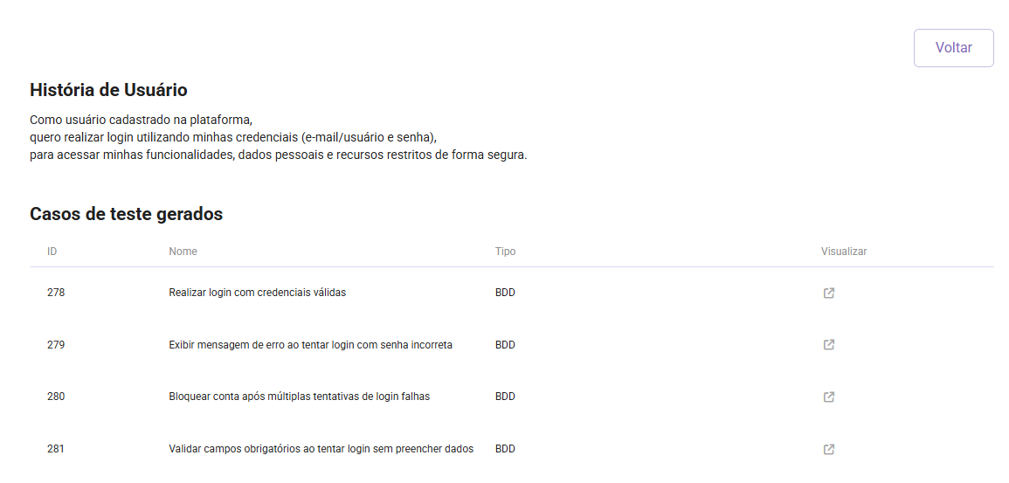Screen dimensions: 1009x483
Task: Select the row ID 280 cell
Action: (x=56, y=397)
